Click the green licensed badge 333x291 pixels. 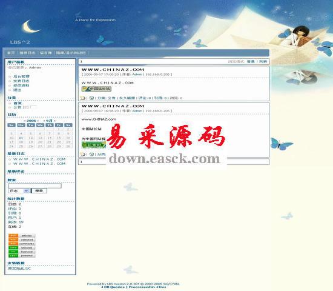pos(22,252)
